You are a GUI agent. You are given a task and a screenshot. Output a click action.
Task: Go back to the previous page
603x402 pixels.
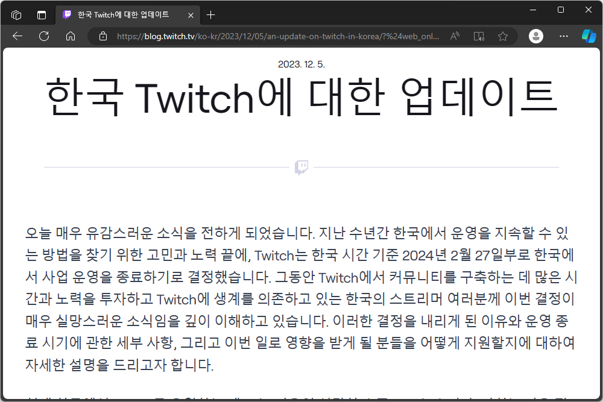coord(17,36)
